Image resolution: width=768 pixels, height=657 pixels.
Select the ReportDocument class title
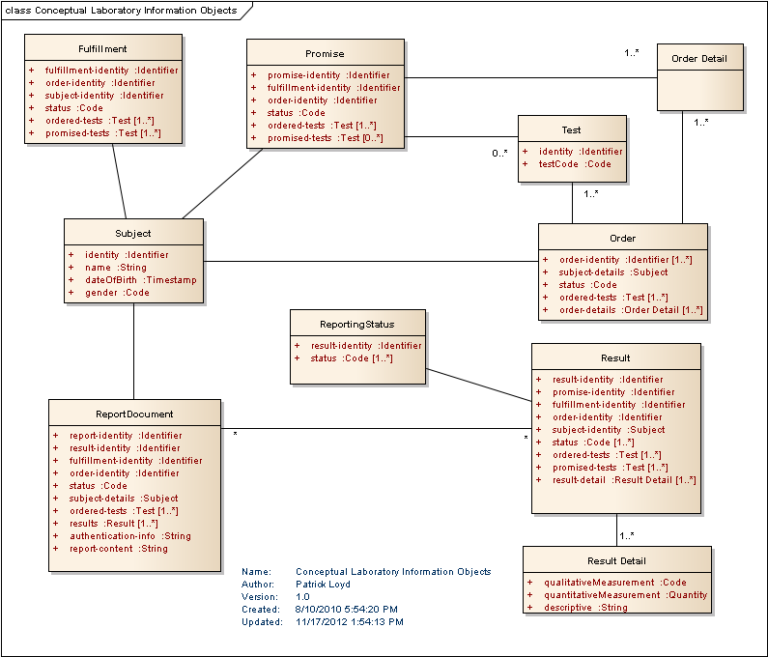point(134,414)
